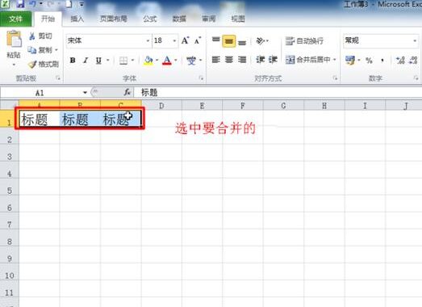422x307 pixels.
Task: Apply the comma style icon
Action: click(382, 60)
